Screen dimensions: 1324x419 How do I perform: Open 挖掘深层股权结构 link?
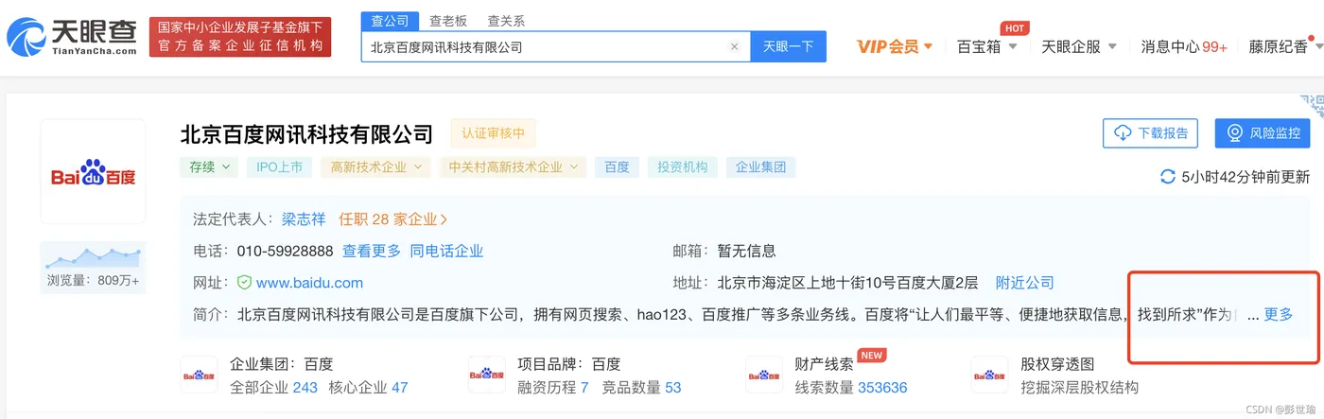click(1080, 388)
